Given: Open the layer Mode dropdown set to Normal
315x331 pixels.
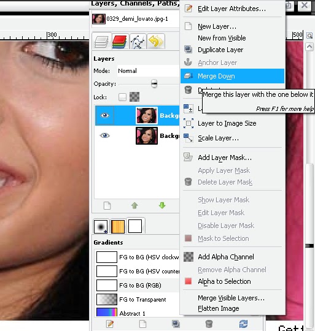Looking at the screenshot, I should click(148, 70).
